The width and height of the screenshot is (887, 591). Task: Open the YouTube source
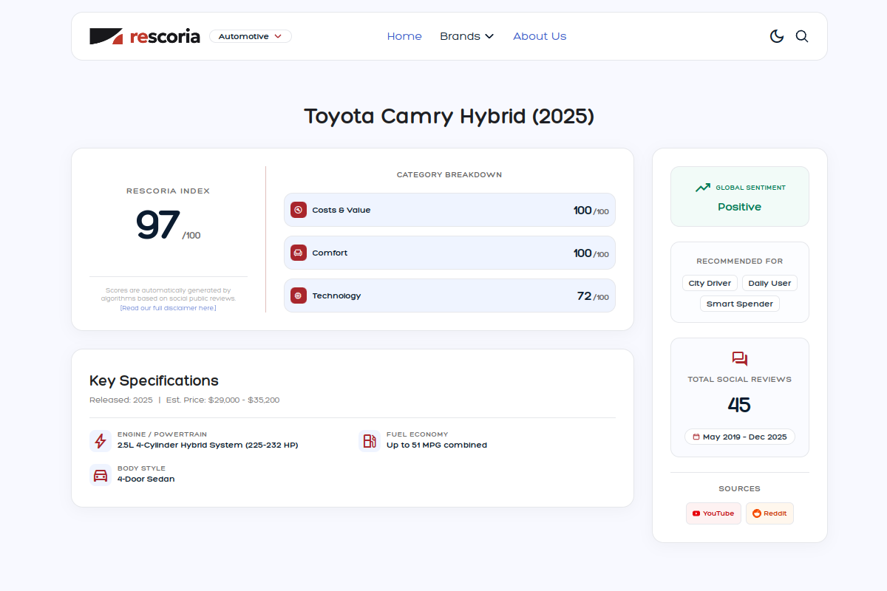(x=713, y=513)
